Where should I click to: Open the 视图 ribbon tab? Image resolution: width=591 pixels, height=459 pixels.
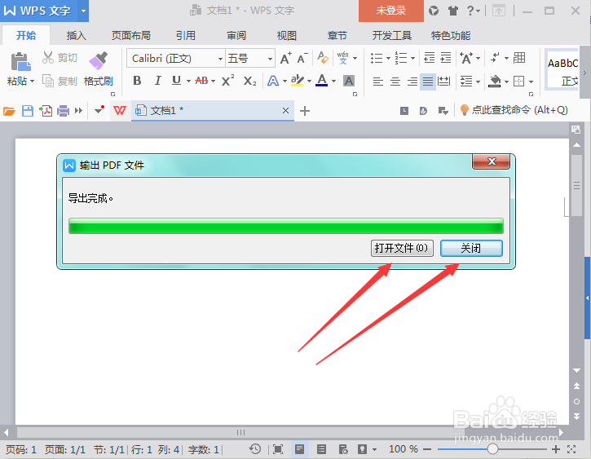pyautogui.click(x=286, y=35)
